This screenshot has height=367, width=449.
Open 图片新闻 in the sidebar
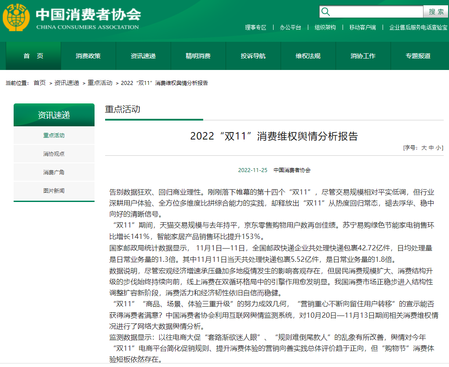(x=54, y=191)
